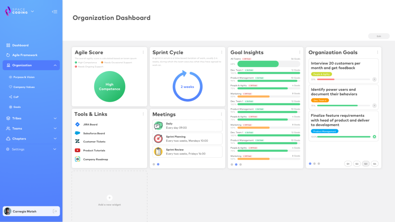Open the Agile Score widget options menu
Viewport: 395px width, 222px height.
pyautogui.click(x=143, y=52)
